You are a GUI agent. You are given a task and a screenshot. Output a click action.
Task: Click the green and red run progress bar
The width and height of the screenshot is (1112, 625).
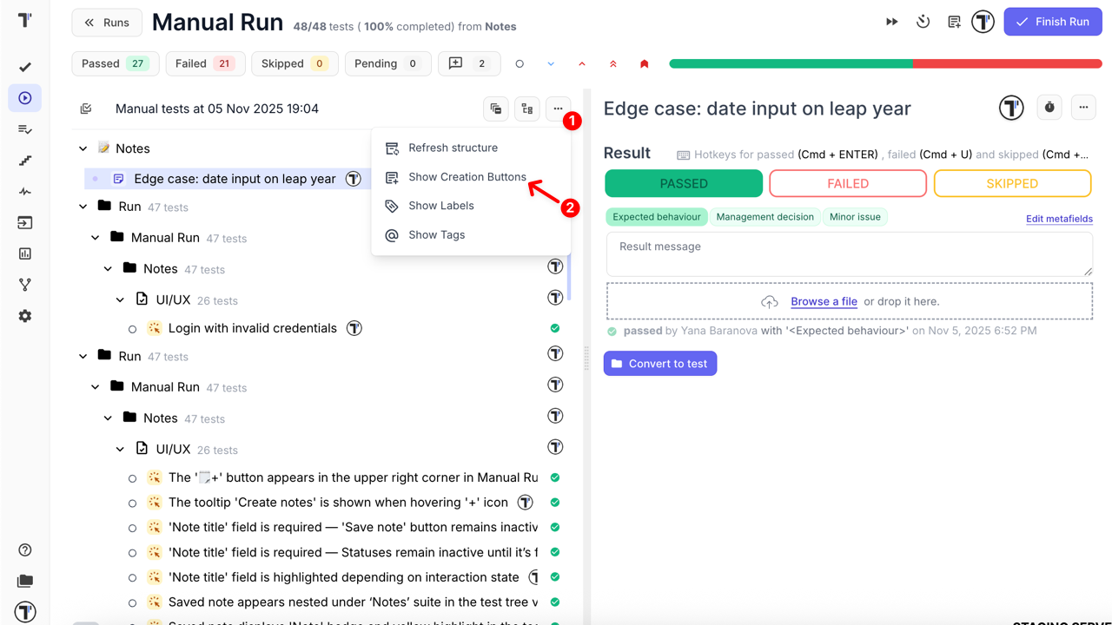(x=884, y=63)
